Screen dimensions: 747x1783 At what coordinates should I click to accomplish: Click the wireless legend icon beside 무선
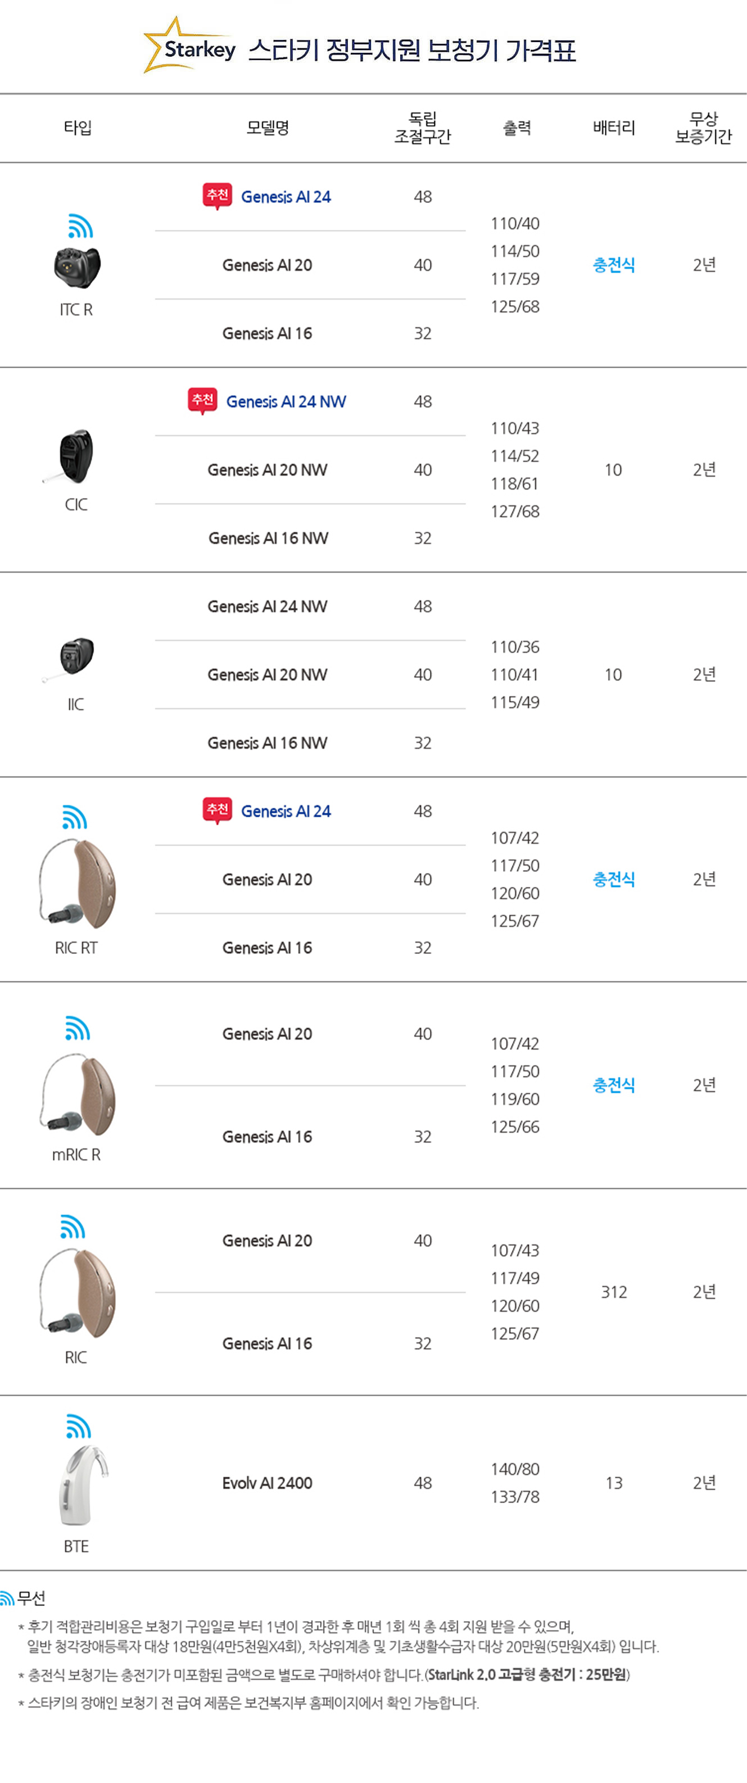[x=7, y=1598]
